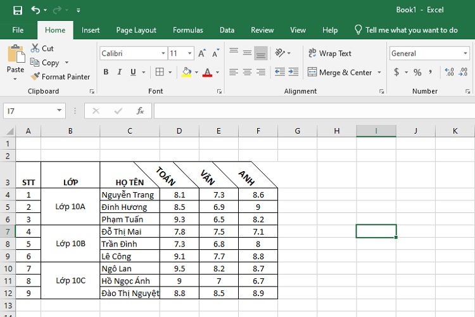Image resolution: width=475 pixels, height=317 pixels.
Task: Apply red Font Color
Action: coord(207,72)
